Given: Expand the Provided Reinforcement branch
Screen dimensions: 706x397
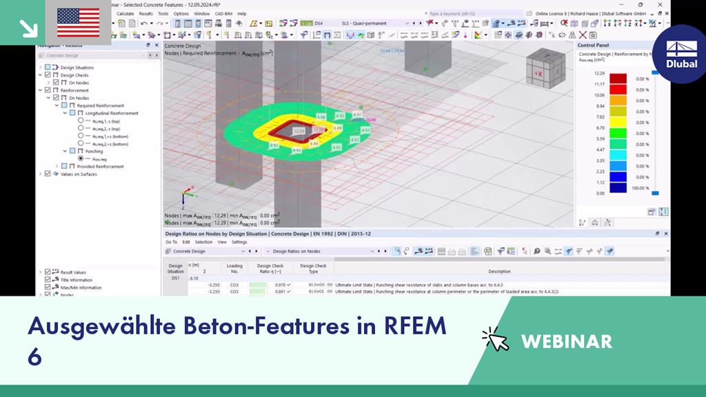Looking at the screenshot, I should pyautogui.click(x=57, y=166).
